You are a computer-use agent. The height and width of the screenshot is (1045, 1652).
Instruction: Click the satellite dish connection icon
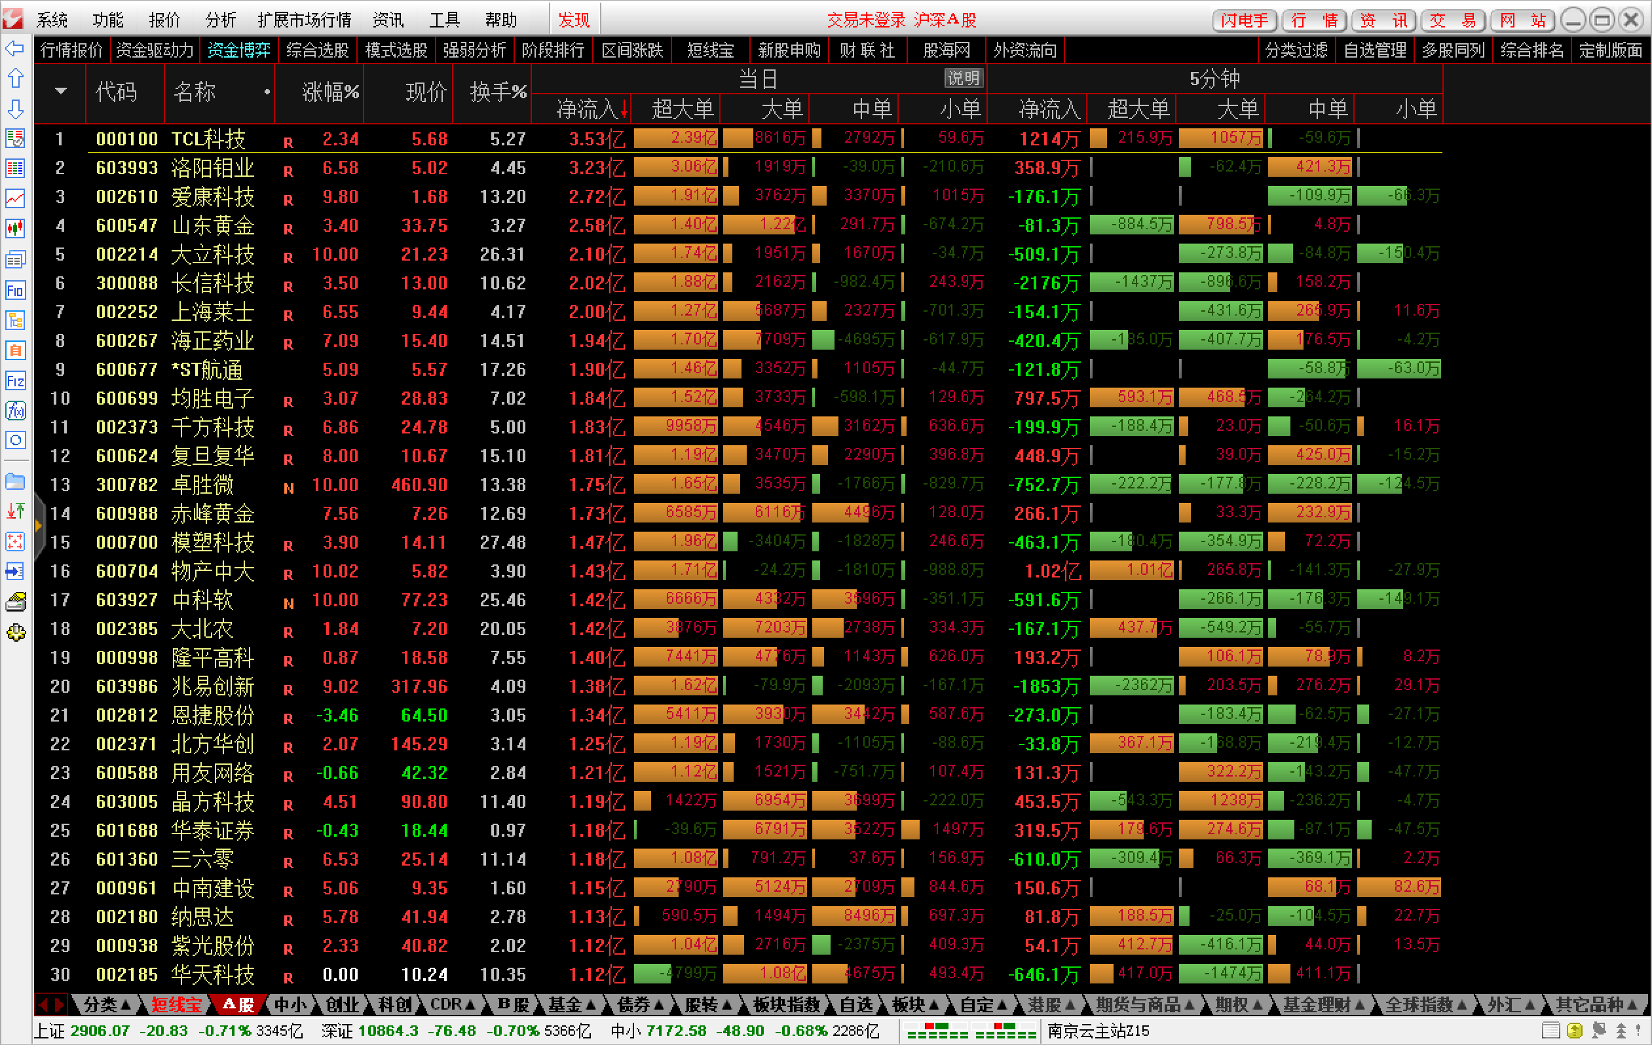point(1598,1031)
